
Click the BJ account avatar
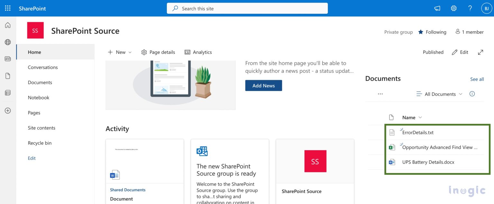click(487, 8)
